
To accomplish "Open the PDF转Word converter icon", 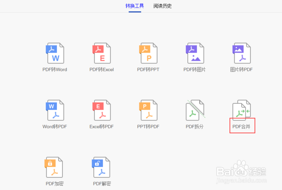I will click(x=55, y=53).
